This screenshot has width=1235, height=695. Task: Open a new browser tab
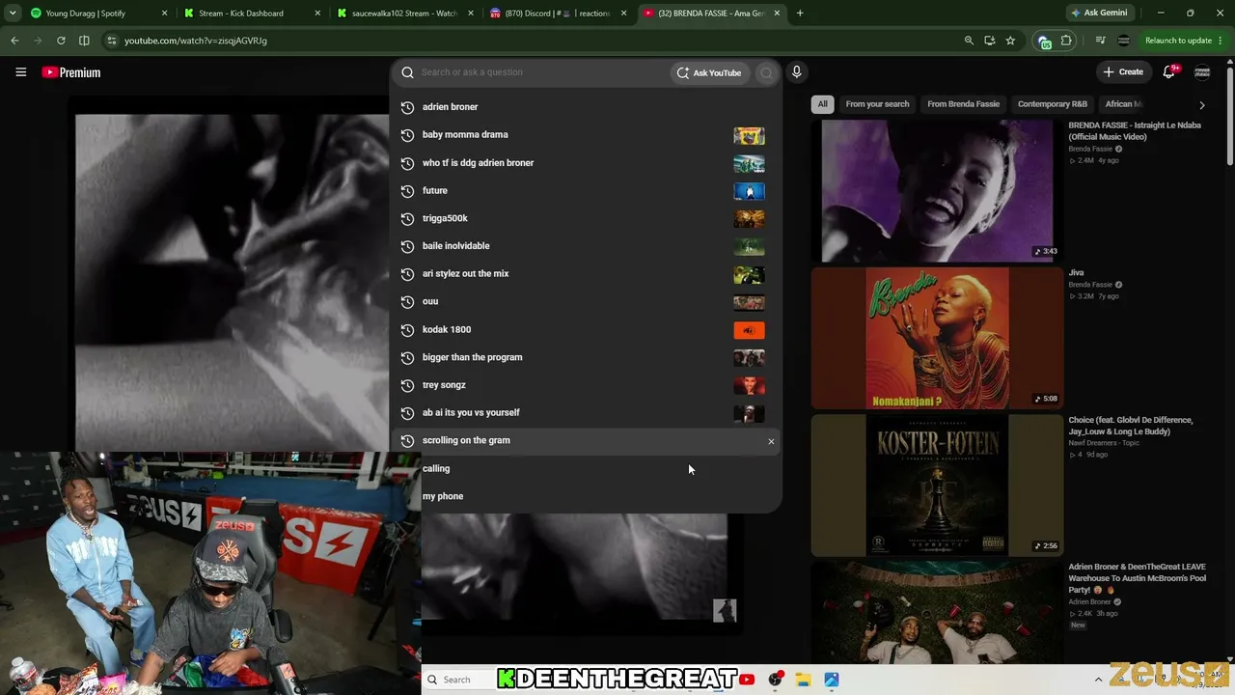800,14
